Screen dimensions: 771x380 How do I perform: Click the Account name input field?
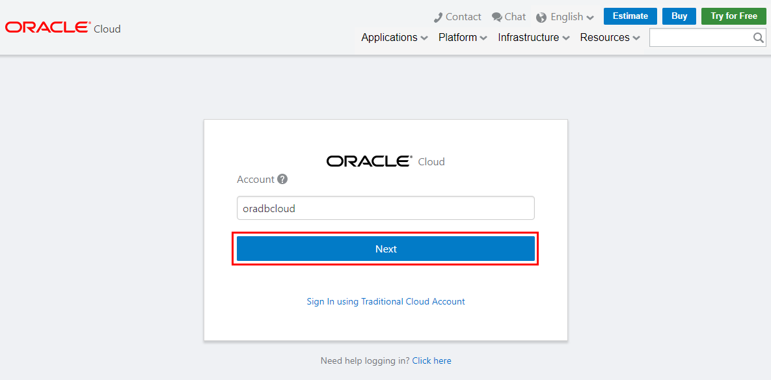point(385,208)
